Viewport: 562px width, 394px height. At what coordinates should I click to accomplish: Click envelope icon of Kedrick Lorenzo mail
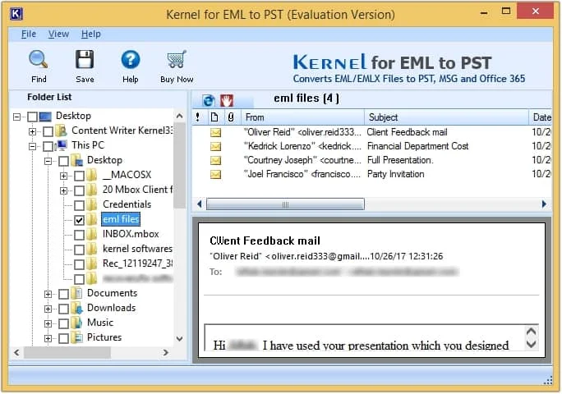pos(215,146)
